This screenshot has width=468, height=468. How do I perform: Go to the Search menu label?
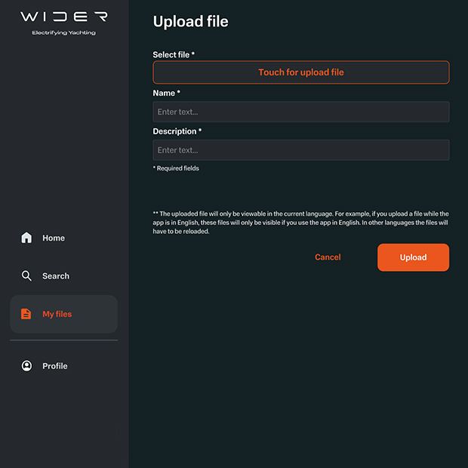[x=56, y=276]
